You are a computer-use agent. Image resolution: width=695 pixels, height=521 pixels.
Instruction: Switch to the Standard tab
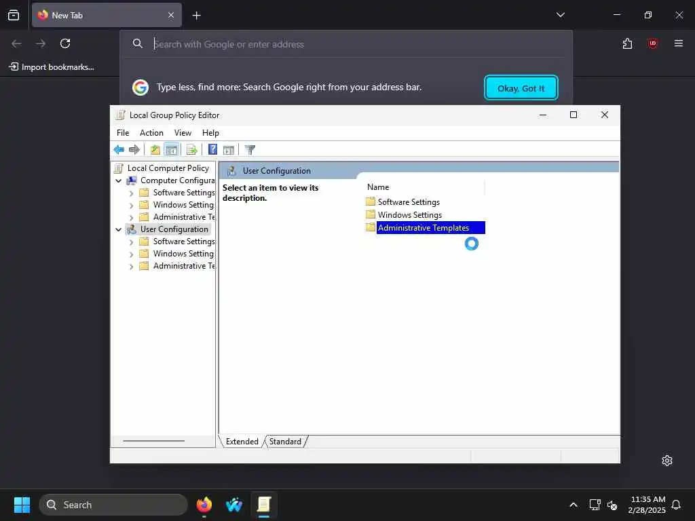[285, 441]
